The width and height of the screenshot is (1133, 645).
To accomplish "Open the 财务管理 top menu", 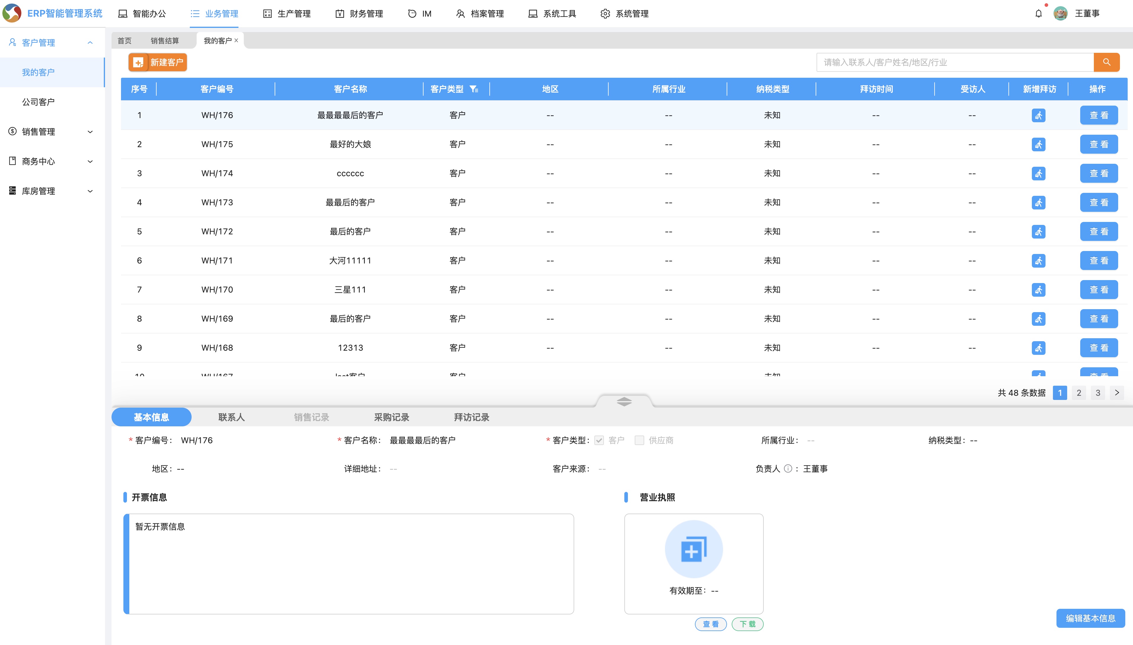I will click(359, 14).
